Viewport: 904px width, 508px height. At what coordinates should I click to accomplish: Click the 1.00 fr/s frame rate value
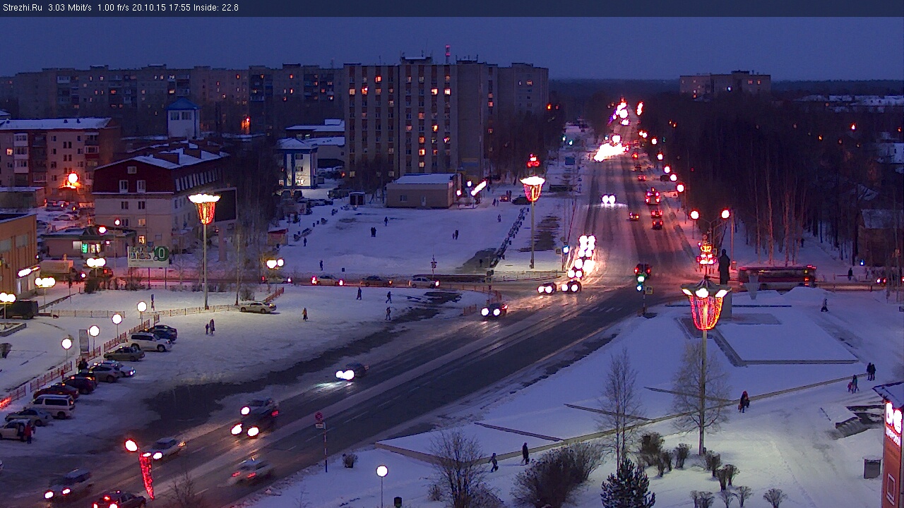coord(114,8)
